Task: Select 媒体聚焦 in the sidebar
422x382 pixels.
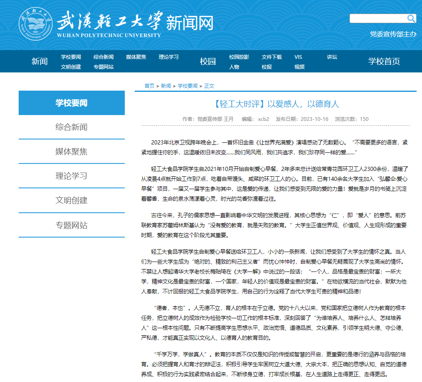Action: pos(72,151)
